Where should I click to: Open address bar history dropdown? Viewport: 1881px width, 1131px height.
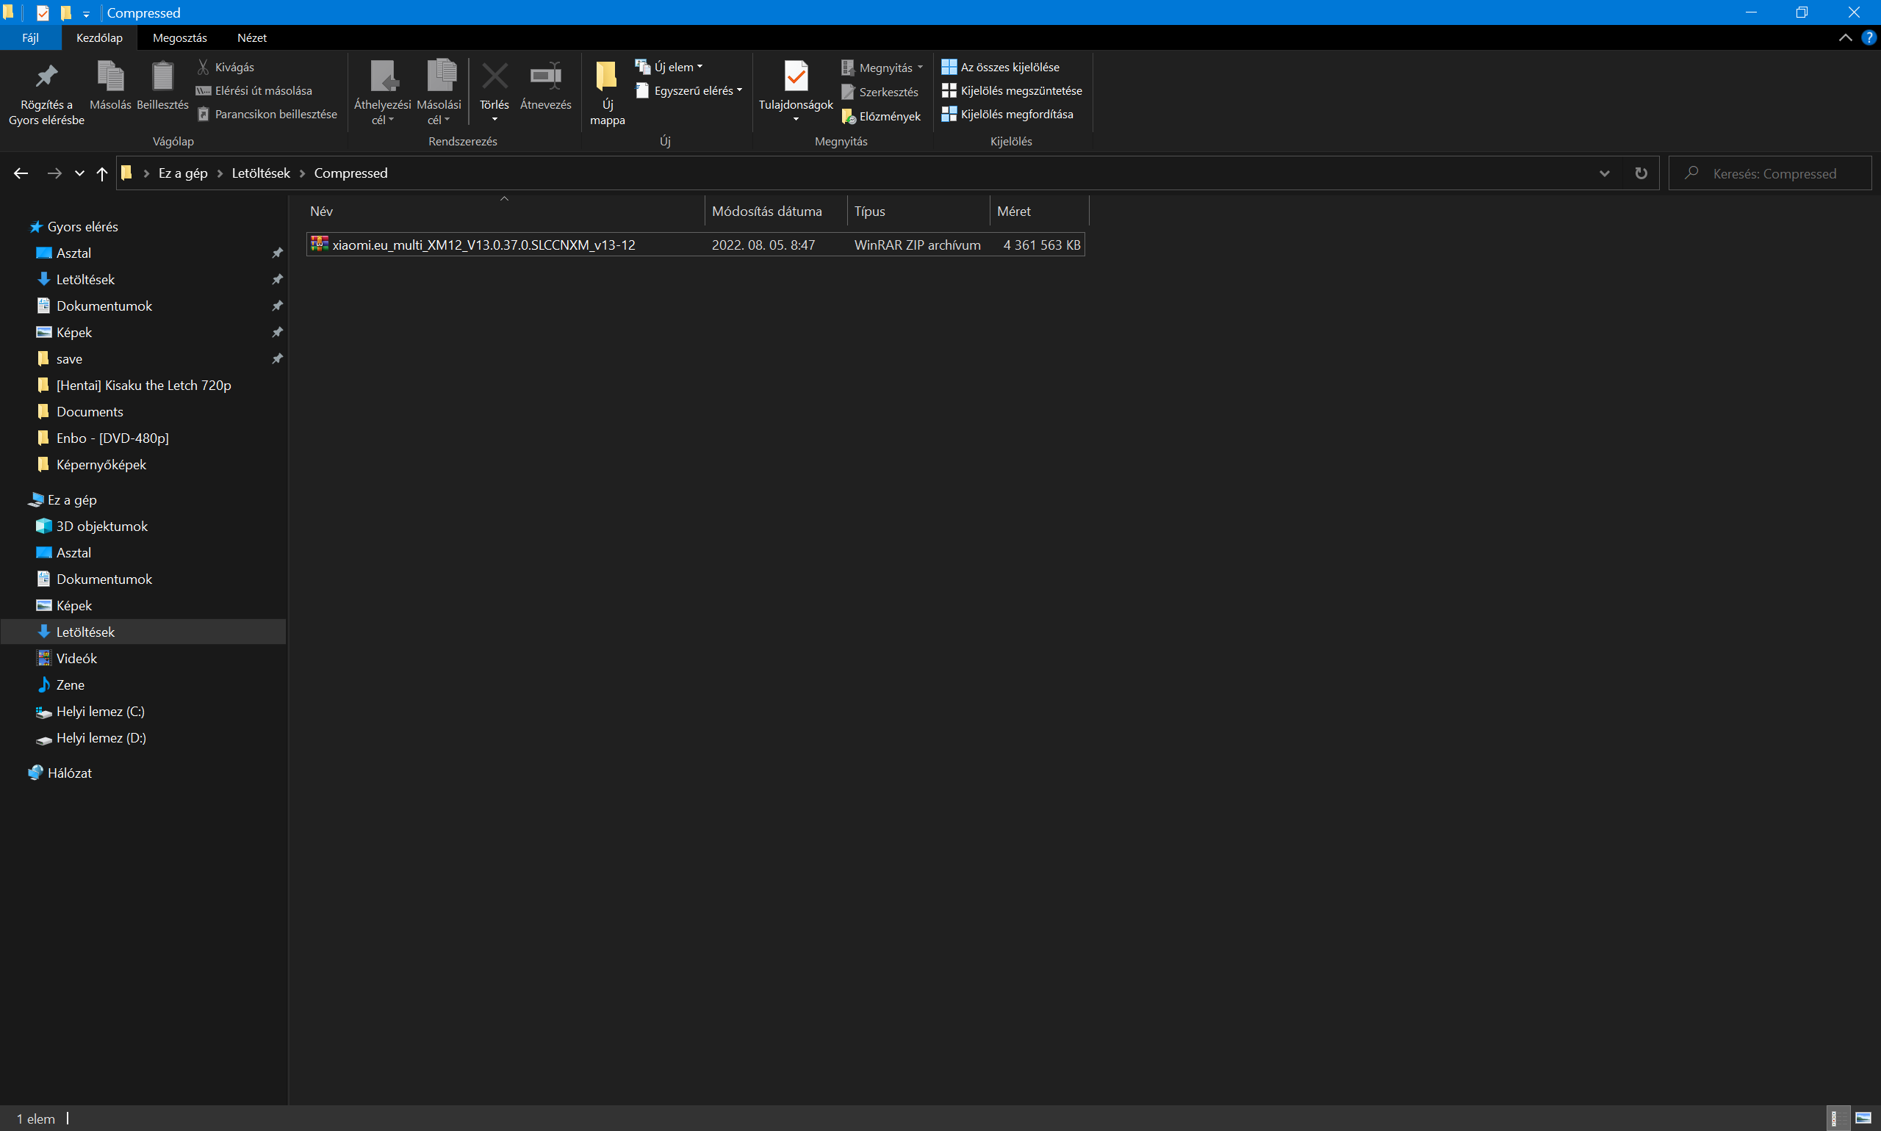[1604, 173]
